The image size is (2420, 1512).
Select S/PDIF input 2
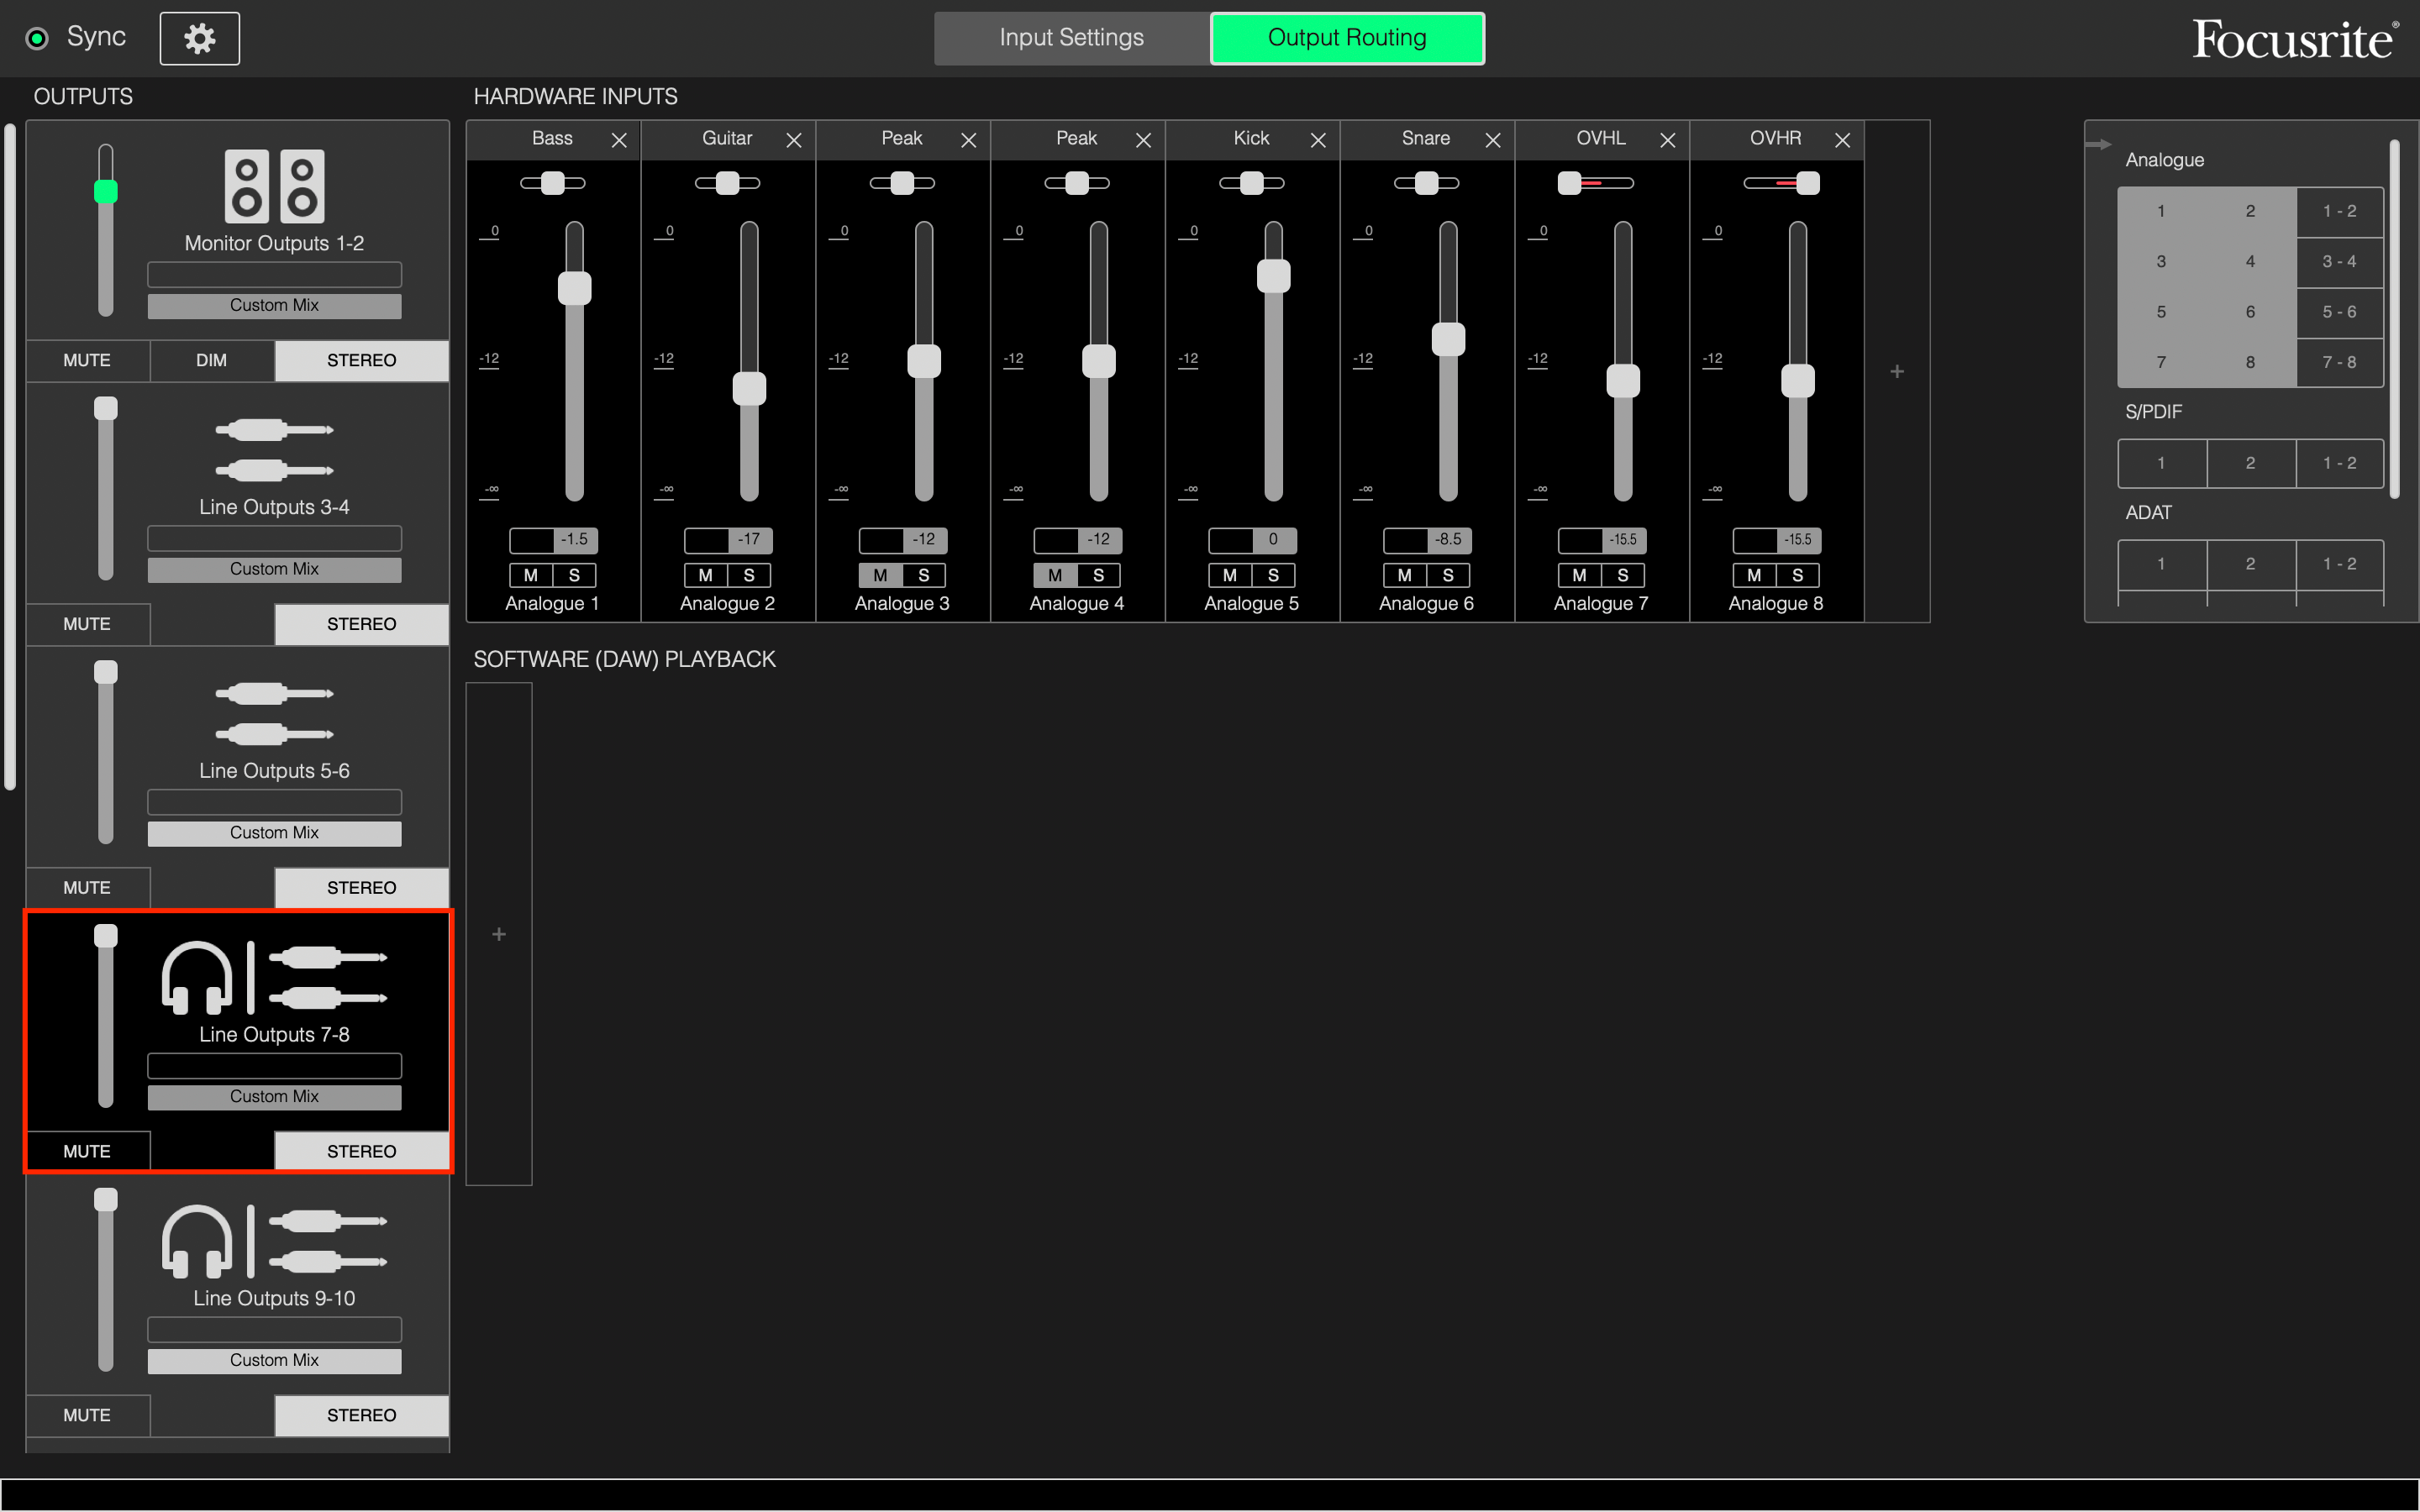point(2250,463)
